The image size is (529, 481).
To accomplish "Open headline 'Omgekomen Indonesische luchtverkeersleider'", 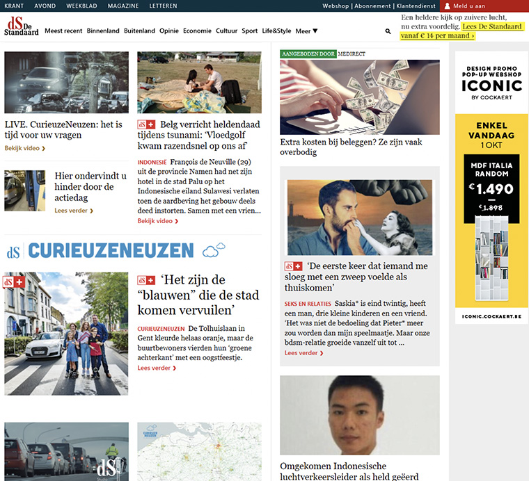I will (x=349, y=471).
